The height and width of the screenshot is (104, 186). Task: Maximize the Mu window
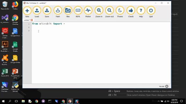162,3
